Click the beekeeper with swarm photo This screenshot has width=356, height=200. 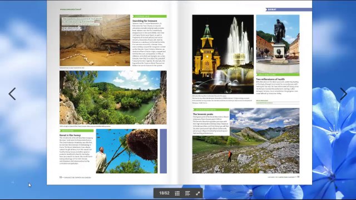[127, 151]
